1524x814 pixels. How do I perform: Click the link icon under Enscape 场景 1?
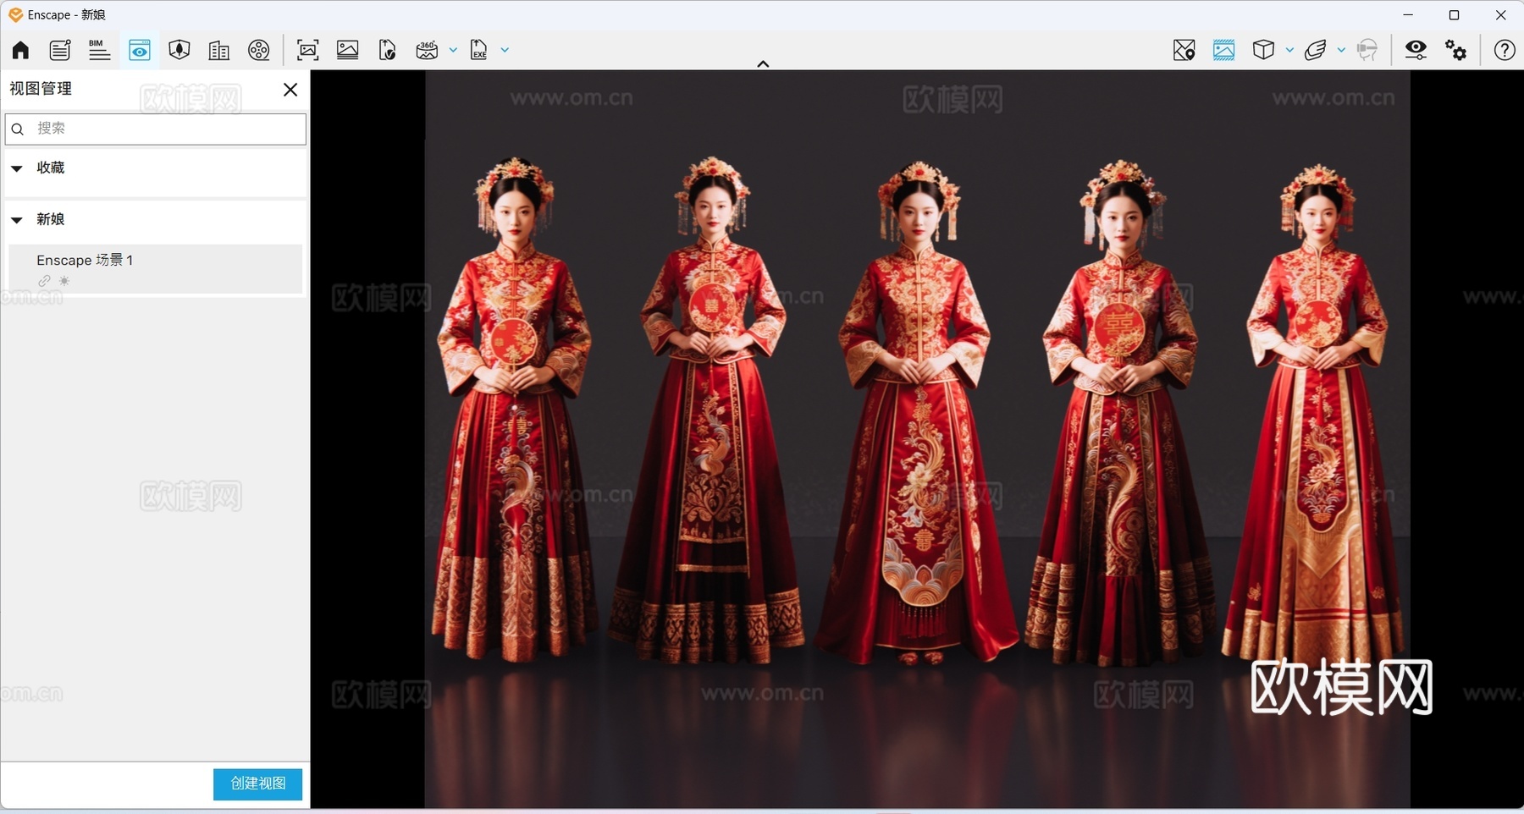click(44, 281)
